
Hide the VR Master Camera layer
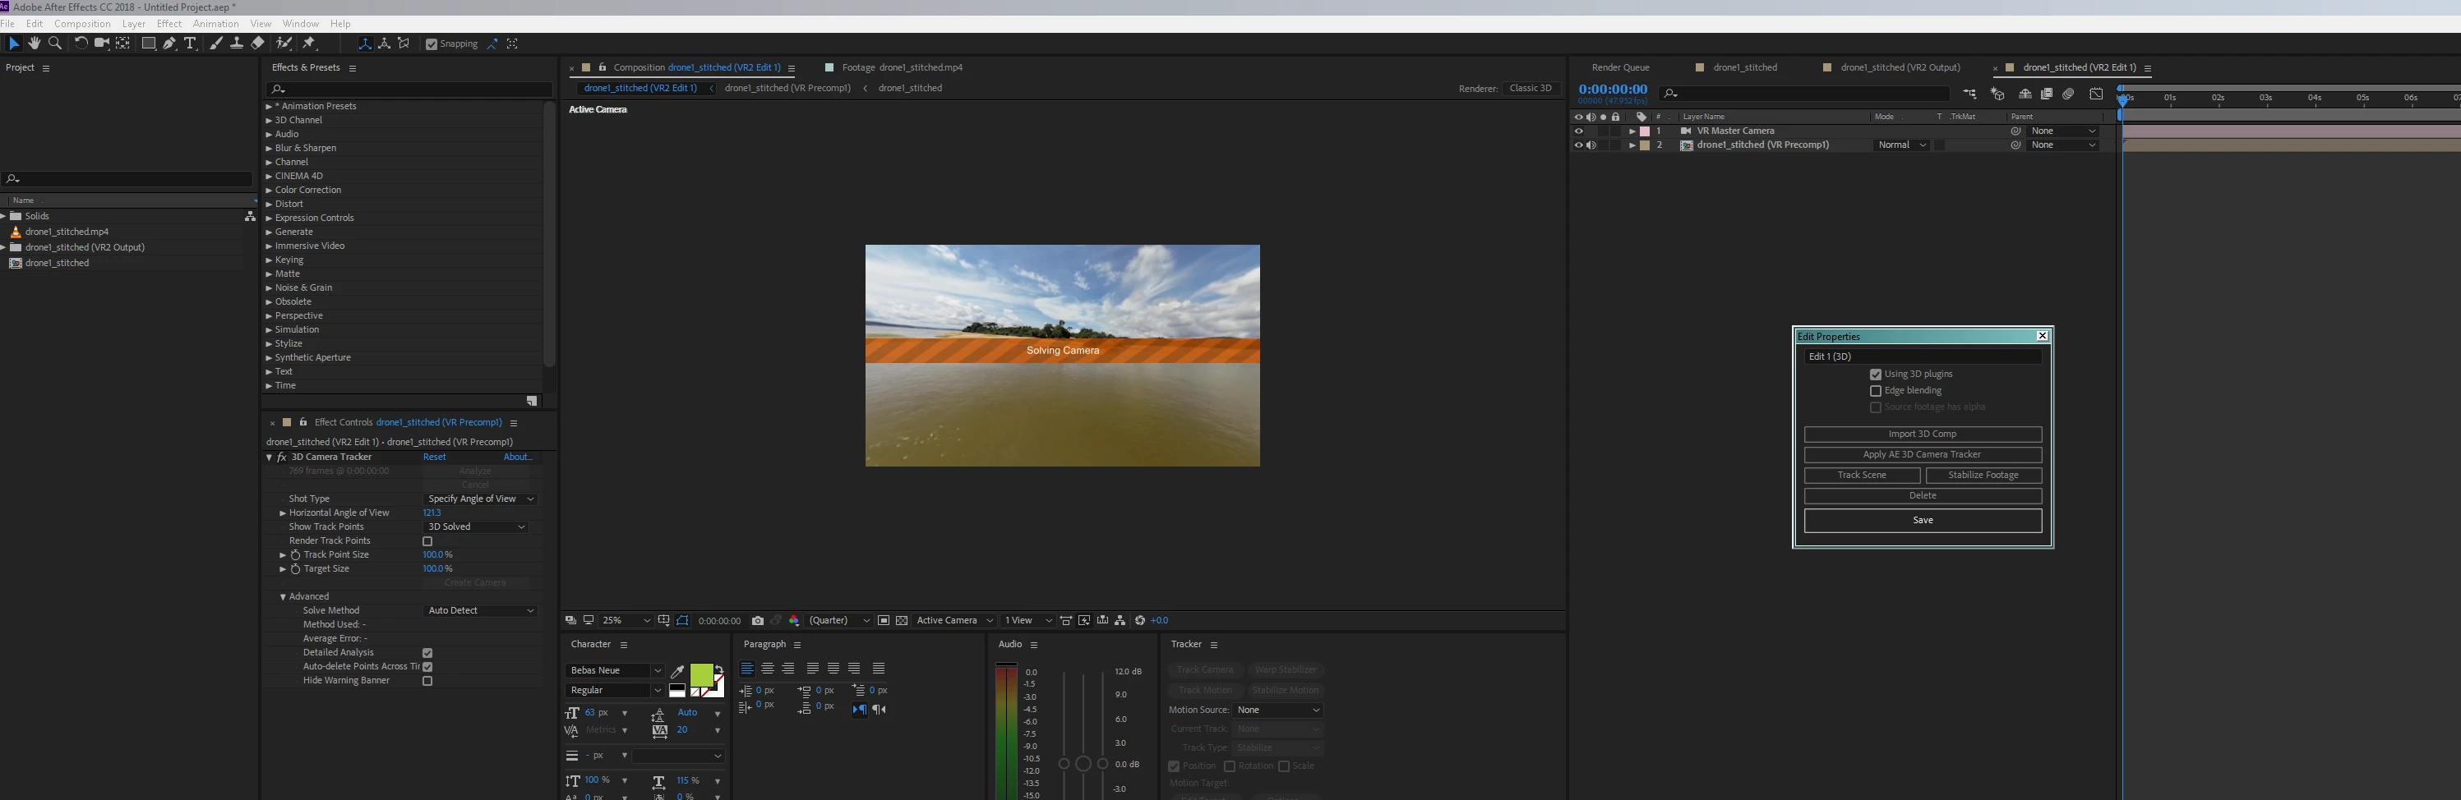1578,131
